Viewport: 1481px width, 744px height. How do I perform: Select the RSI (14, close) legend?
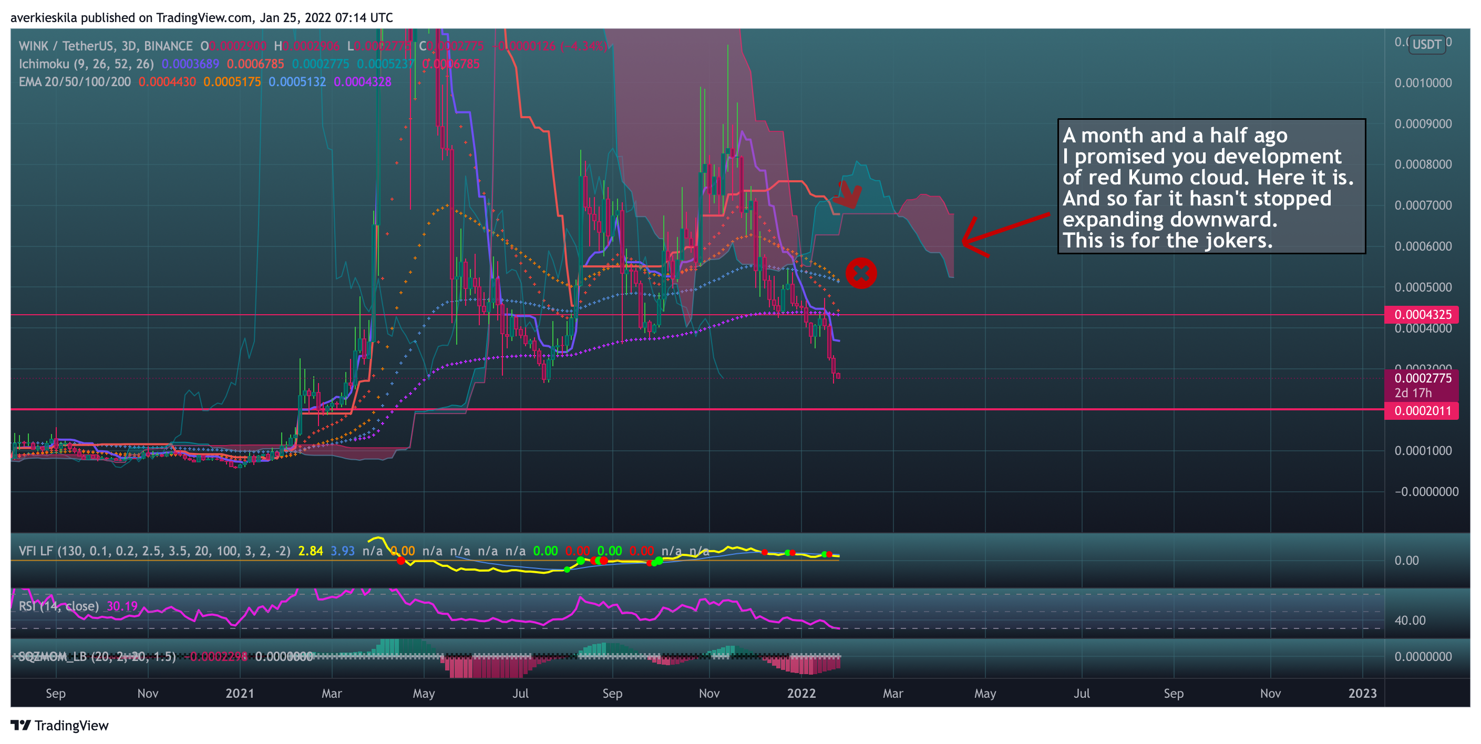tap(59, 606)
